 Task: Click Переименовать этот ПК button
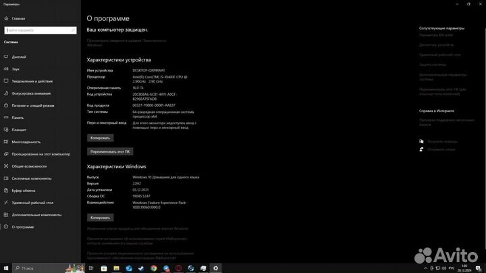pyautogui.click(x=110, y=151)
